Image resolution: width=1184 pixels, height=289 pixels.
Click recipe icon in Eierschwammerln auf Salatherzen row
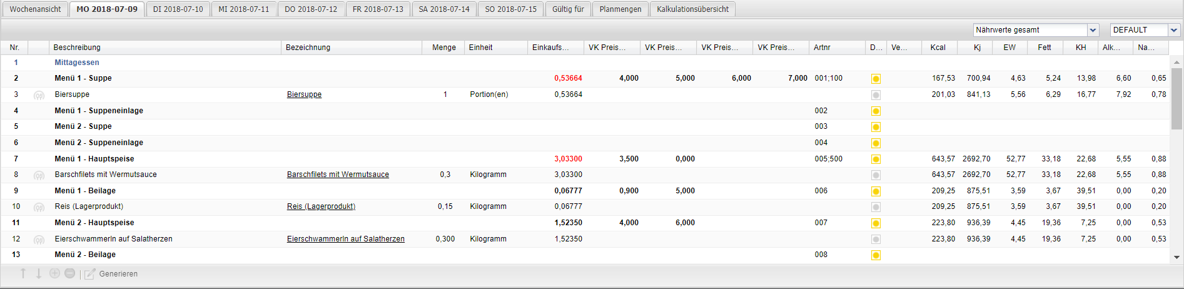[x=39, y=240]
